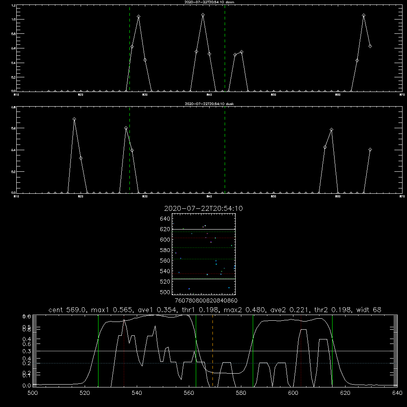
Task: Click the bottom plot x-axis label '540'
Action: pos(137,393)
